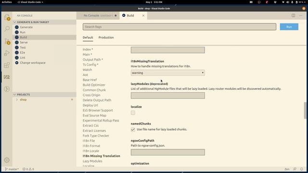Open the Explorer view in activity bar
The image size is (308, 173).
pos(7,17)
